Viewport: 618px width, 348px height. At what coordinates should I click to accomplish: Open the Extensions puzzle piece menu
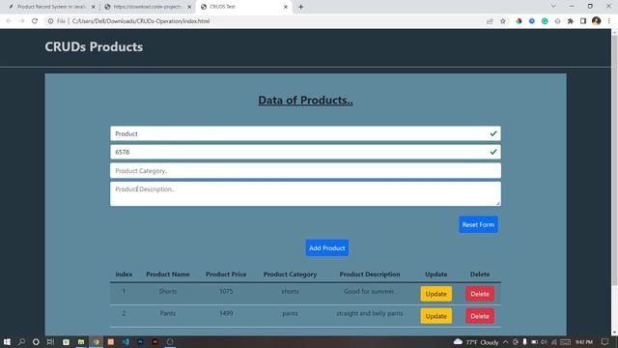coord(571,21)
